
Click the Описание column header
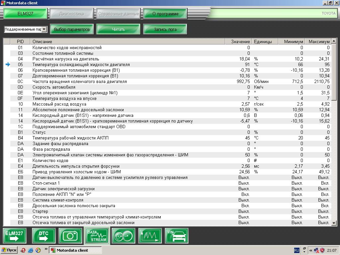127,42
